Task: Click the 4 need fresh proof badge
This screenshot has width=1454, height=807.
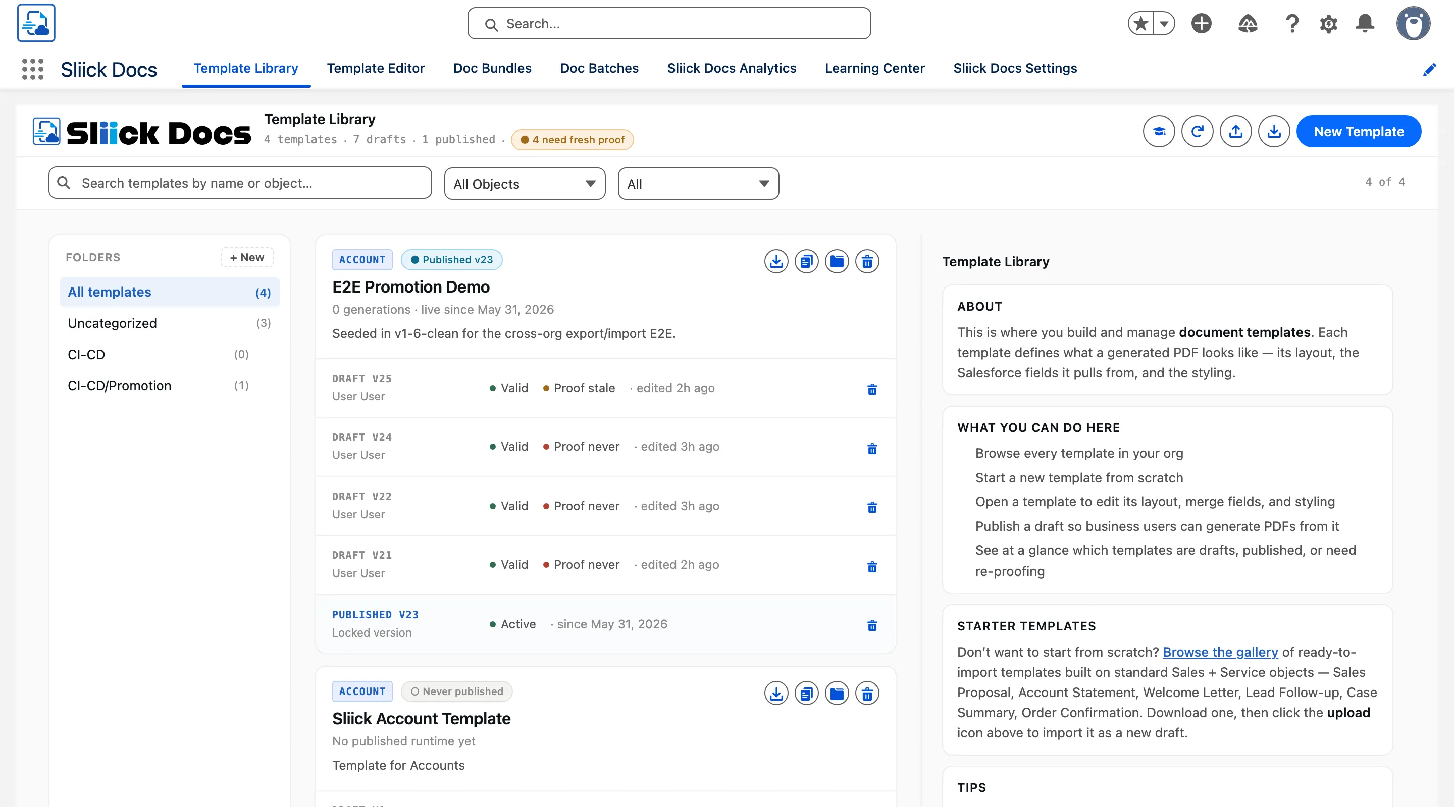Action: tap(572, 139)
